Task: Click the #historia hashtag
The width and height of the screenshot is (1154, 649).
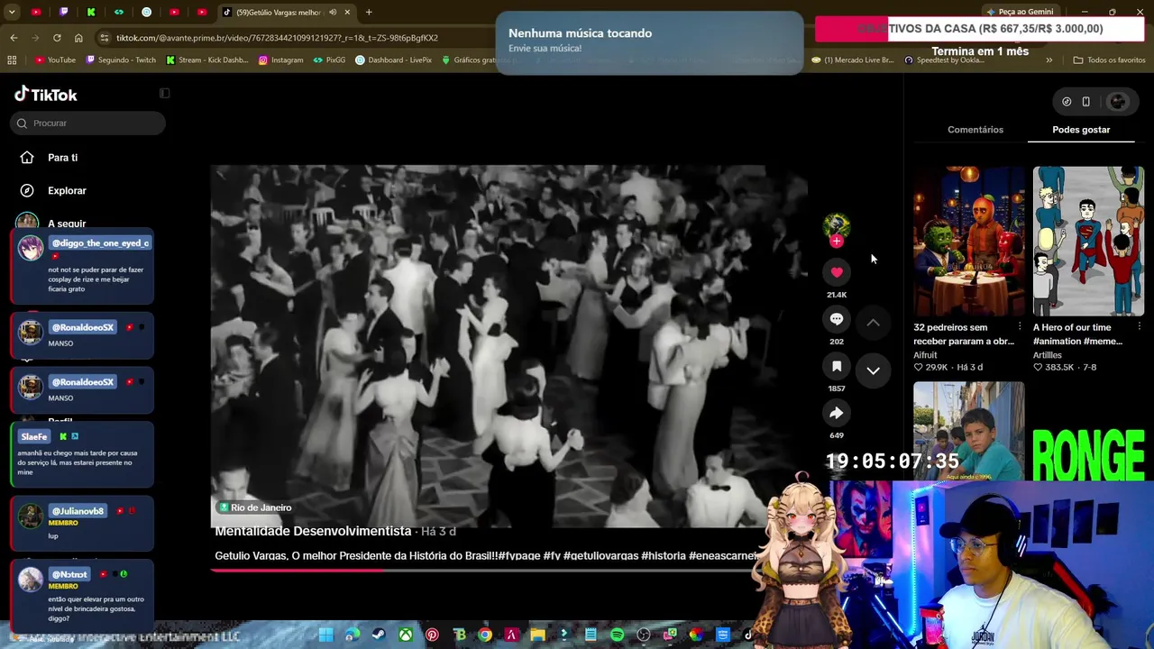Action: click(x=664, y=556)
